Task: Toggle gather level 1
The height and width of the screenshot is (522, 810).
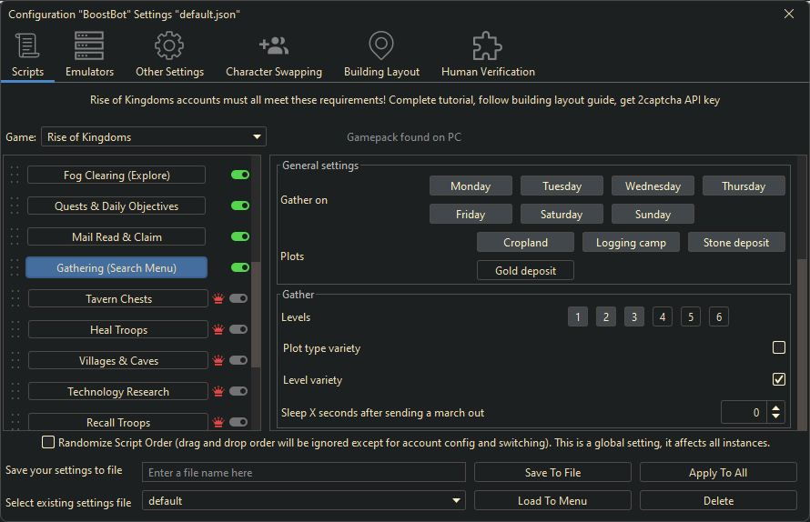Action: (578, 317)
